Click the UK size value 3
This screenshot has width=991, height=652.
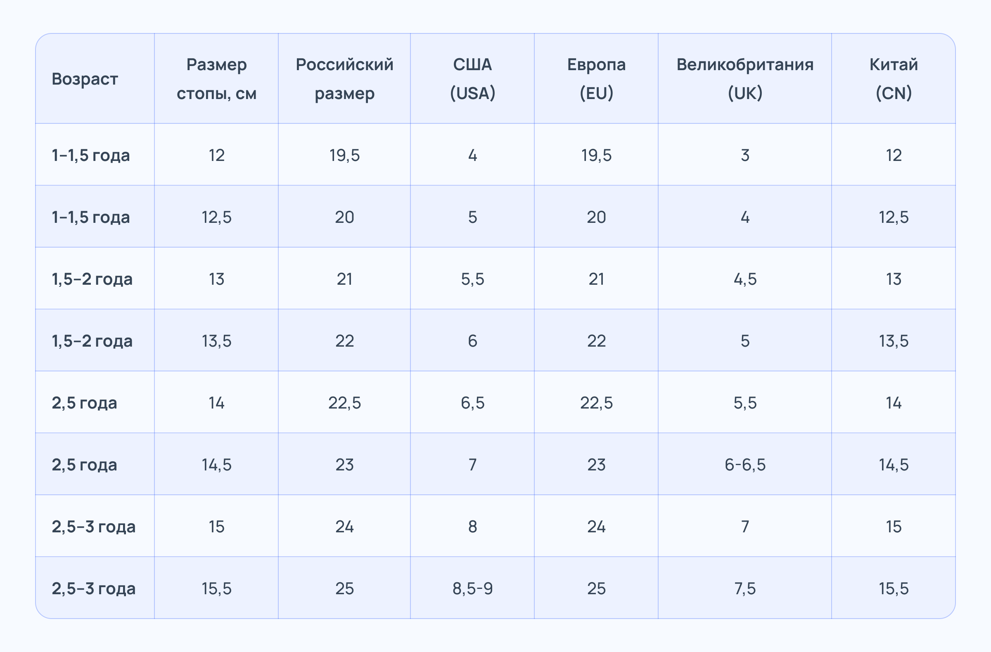745,155
